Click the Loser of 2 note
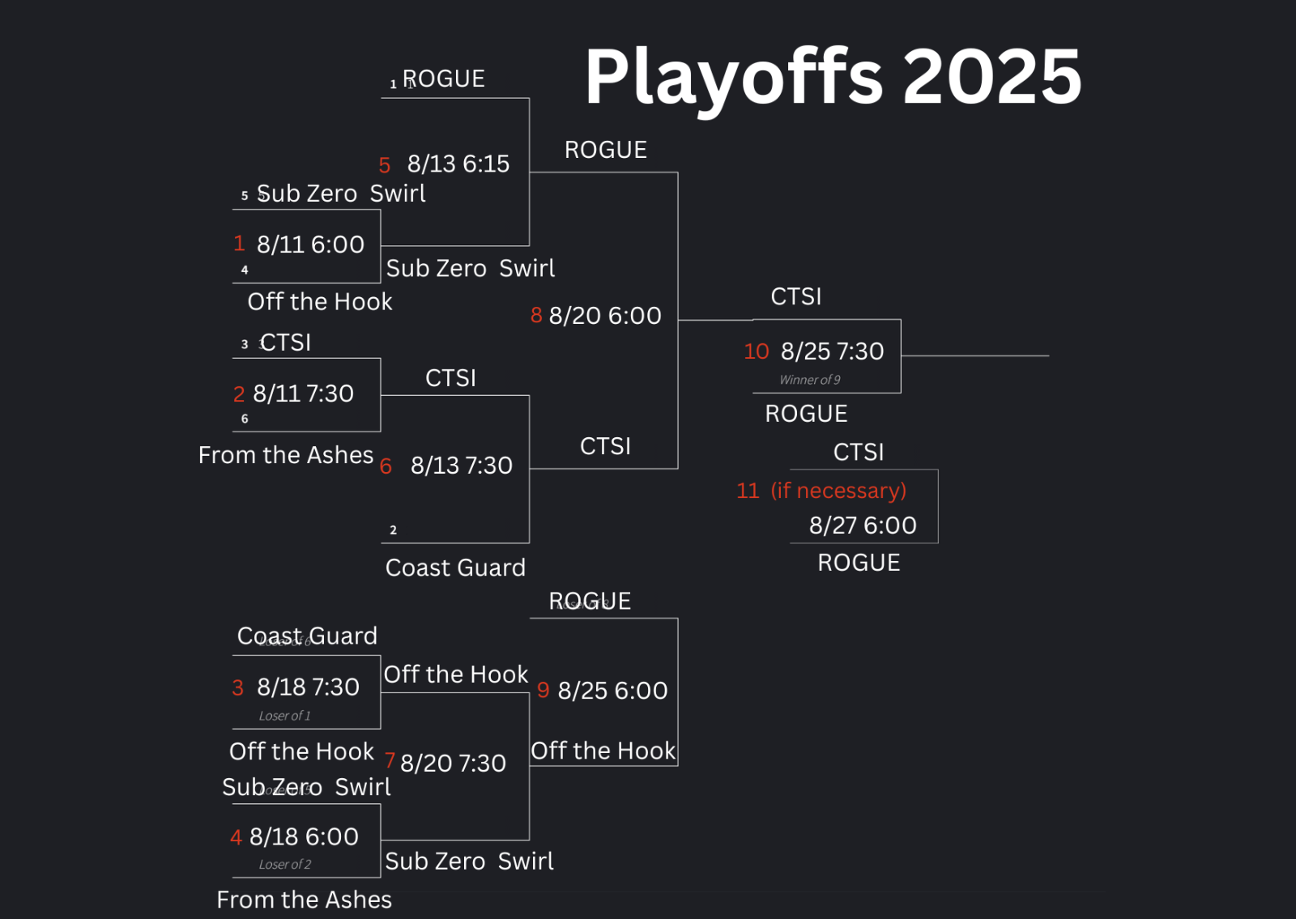 [x=284, y=865]
